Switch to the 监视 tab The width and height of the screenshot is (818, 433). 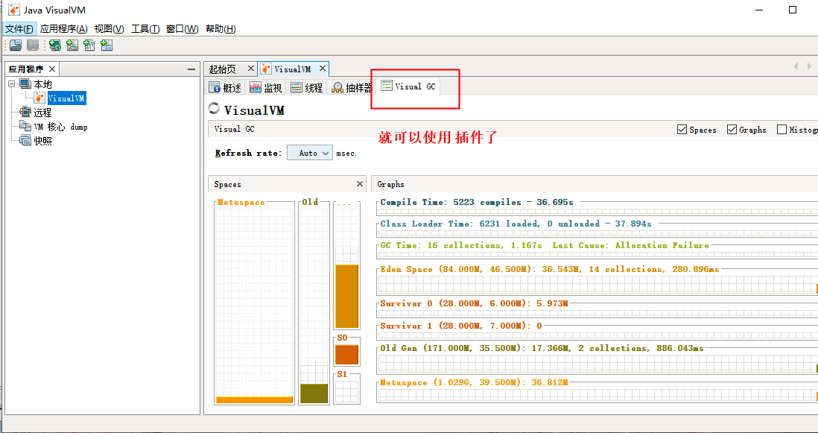tap(265, 88)
